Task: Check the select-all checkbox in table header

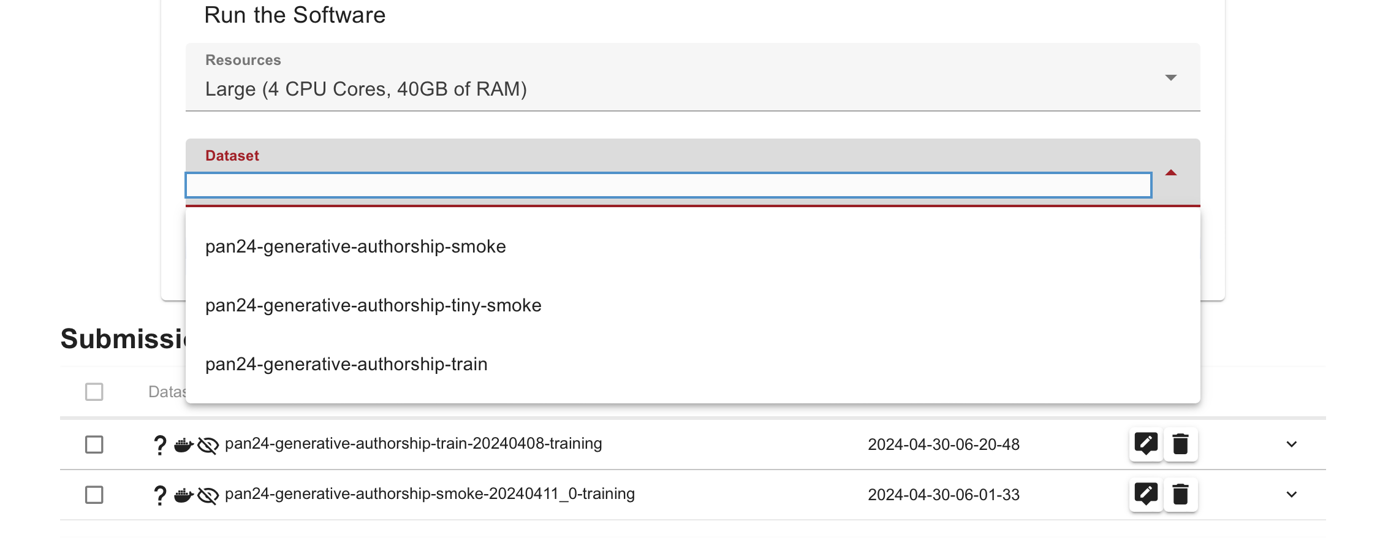Action: 94,392
